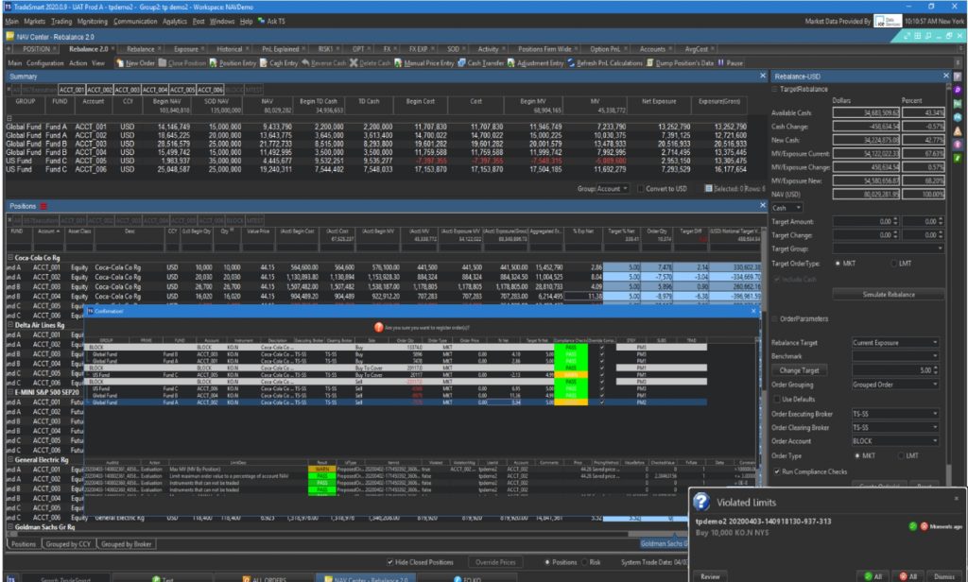Open the Rebalance Target dropdown
The width and height of the screenshot is (968, 582).
[x=895, y=343]
